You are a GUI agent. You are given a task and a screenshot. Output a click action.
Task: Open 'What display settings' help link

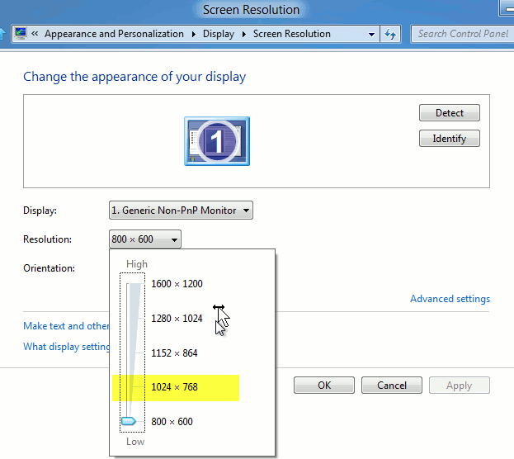coord(66,347)
